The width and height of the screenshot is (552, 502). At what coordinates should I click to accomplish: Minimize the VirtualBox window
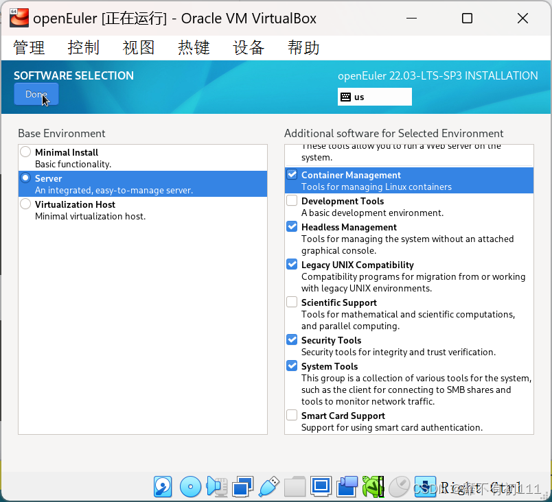(x=411, y=19)
